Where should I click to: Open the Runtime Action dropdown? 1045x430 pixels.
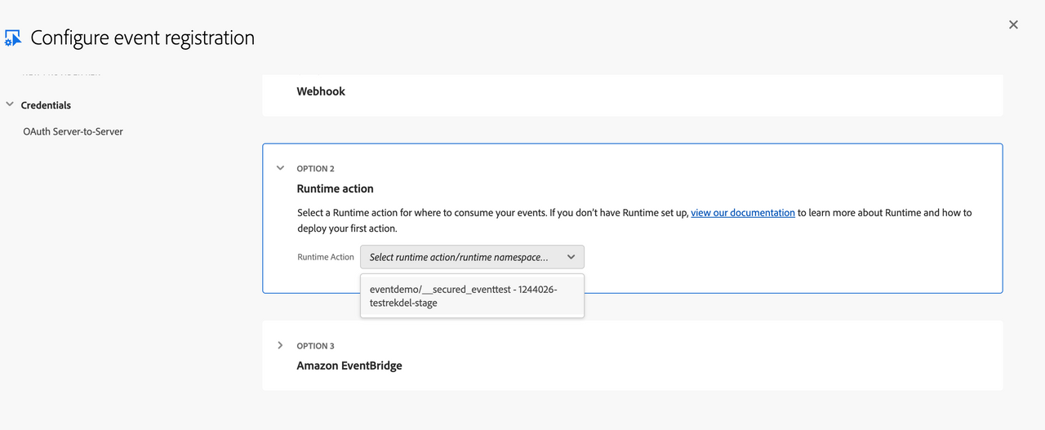tap(472, 257)
